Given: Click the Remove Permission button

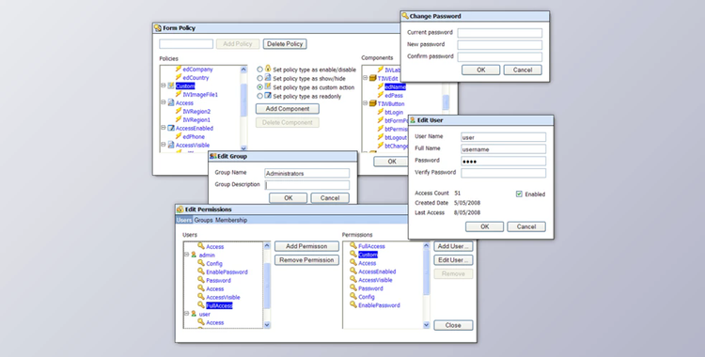Looking at the screenshot, I should [306, 260].
